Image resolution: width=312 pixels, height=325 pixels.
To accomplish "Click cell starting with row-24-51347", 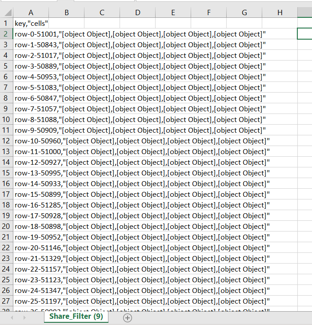I will point(31,290).
